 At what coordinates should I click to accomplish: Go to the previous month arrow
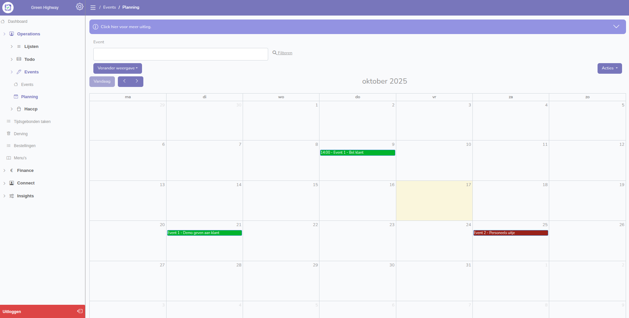(124, 81)
